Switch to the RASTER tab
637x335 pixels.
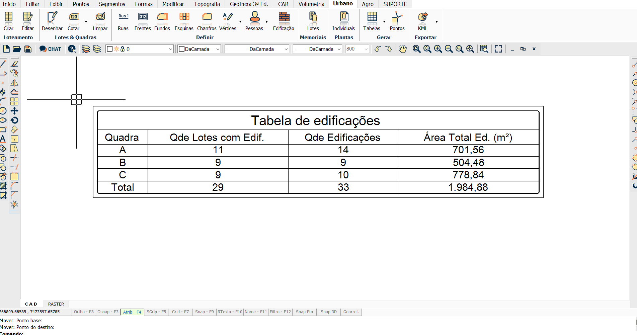[56, 304]
